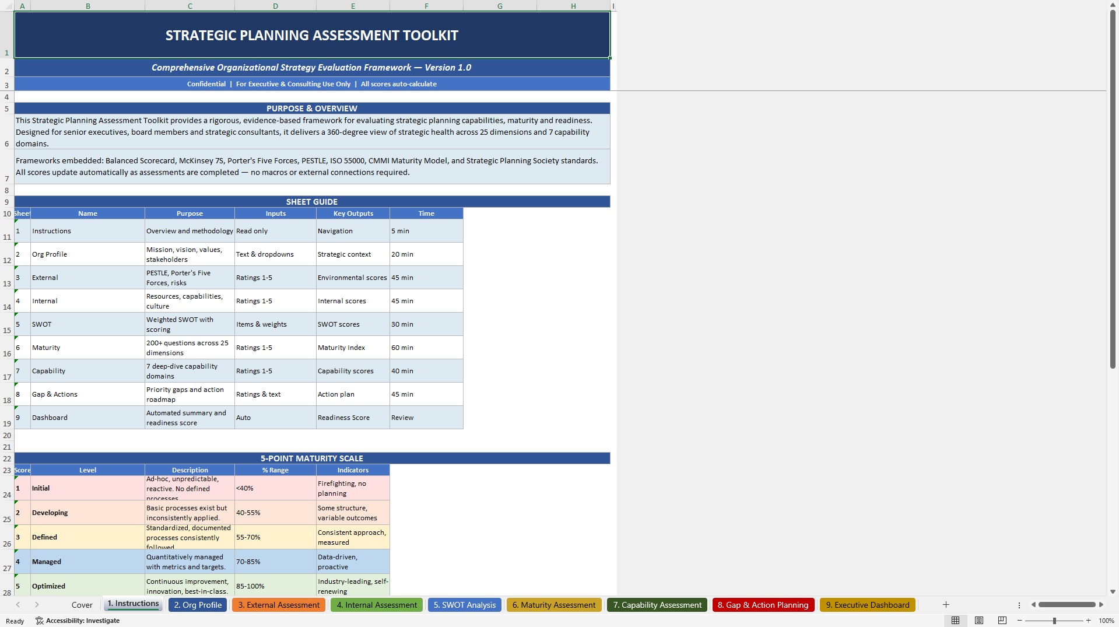
Task: Click the 'Action plan' output cell
Action: click(353, 394)
